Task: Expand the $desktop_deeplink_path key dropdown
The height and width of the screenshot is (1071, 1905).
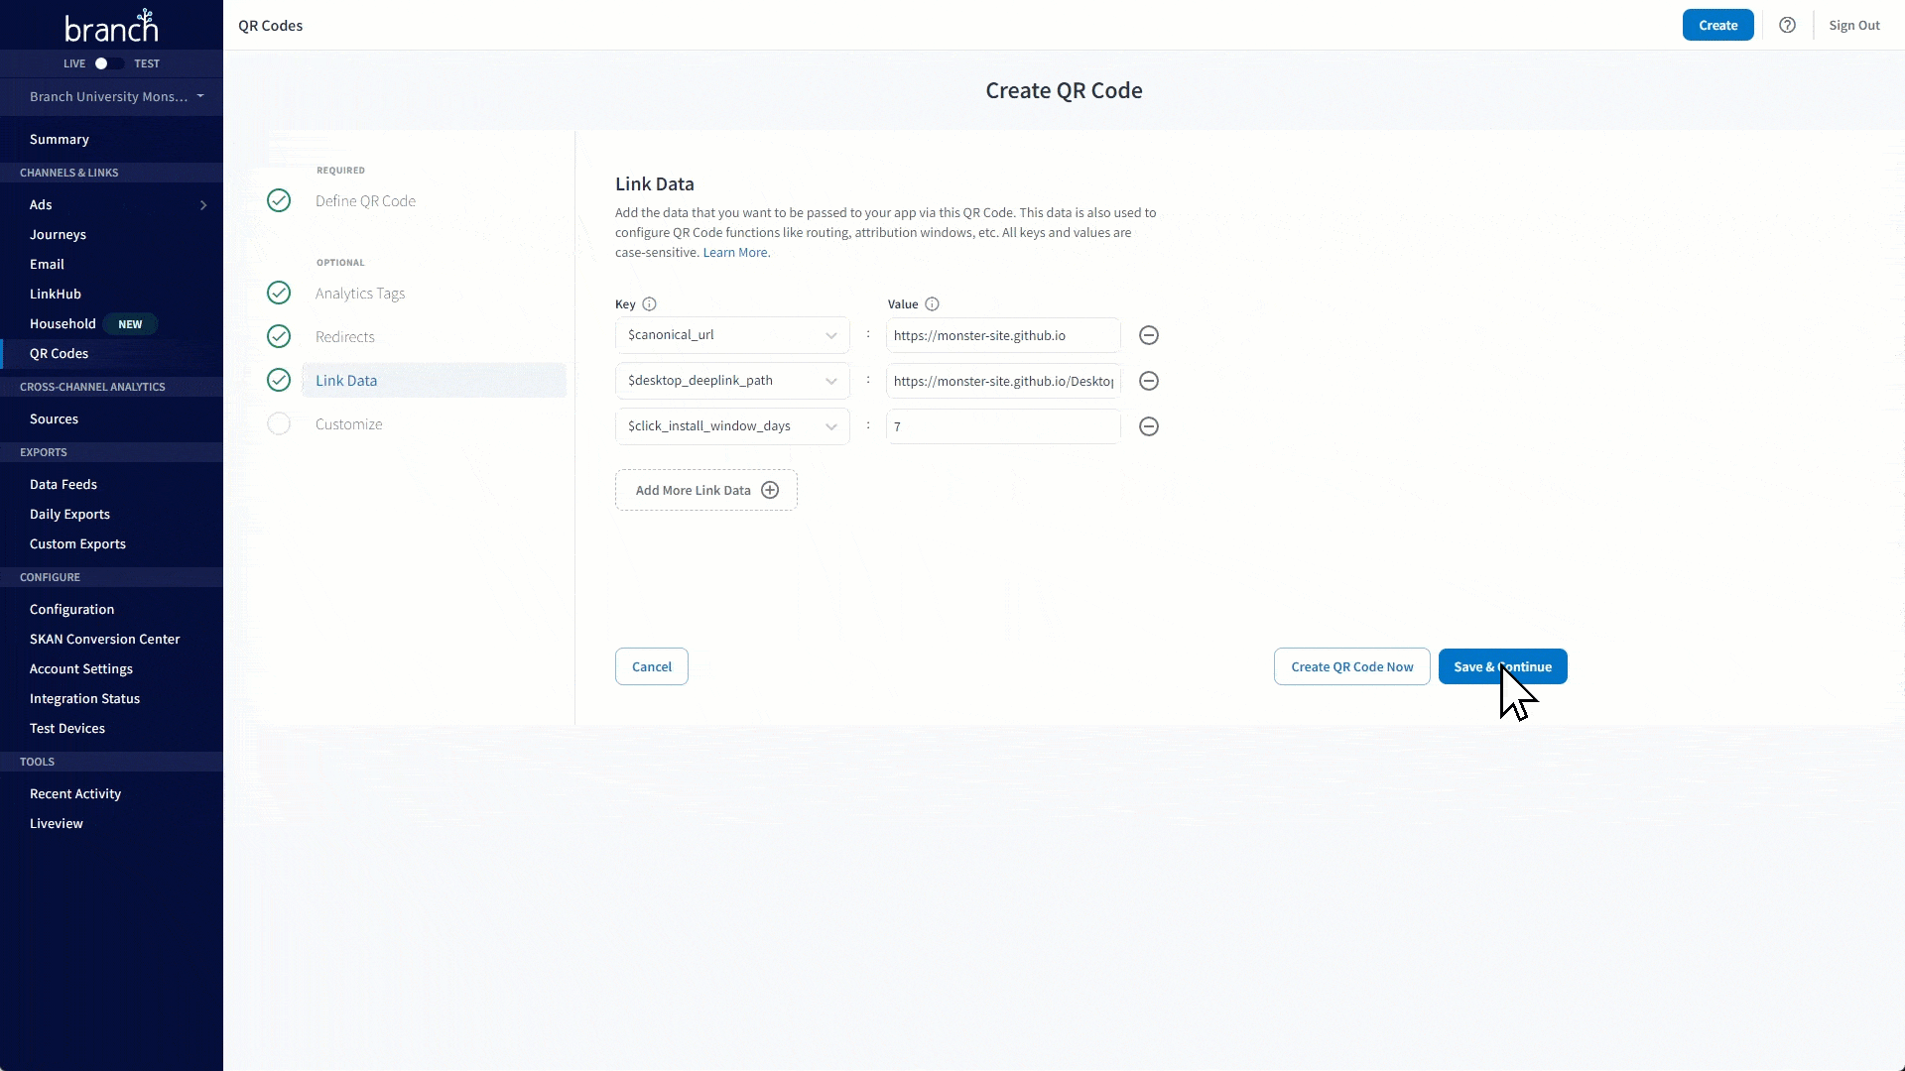Action: pyautogui.click(x=832, y=381)
